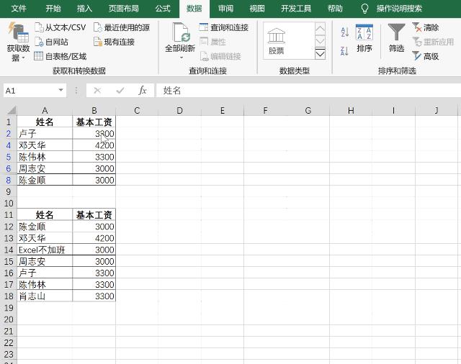Open Recent Sources (最近使用的源)
This screenshot has width=461, height=364.
coord(122,27)
